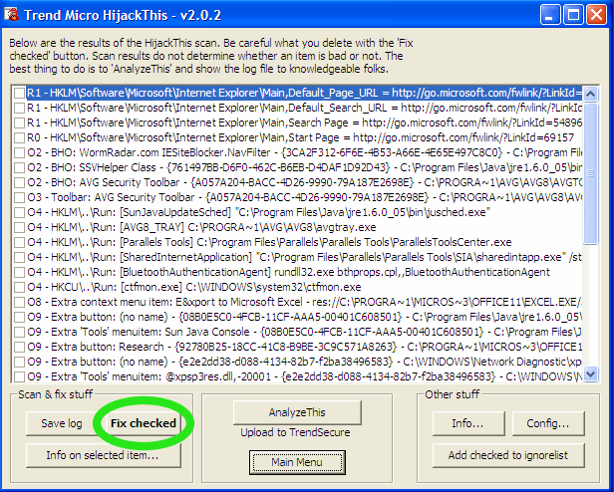Check the AVG8_TRAY Run entry checkbox
The height and width of the screenshot is (492, 614).
coord(19,227)
